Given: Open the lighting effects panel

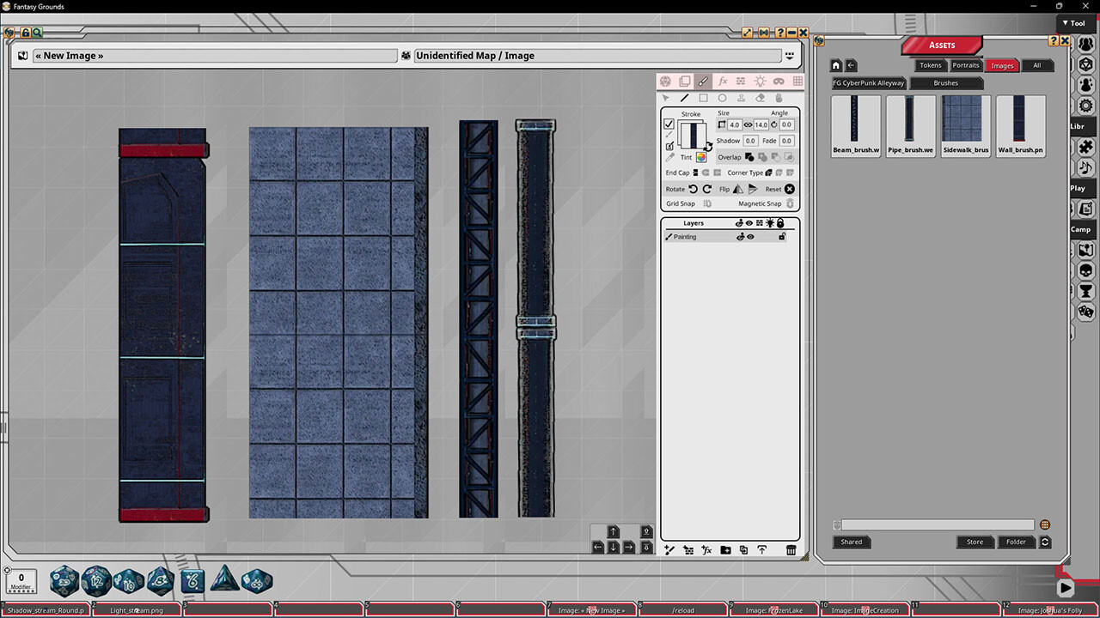Looking at the screenshot, I should click(x=761, y=81).
